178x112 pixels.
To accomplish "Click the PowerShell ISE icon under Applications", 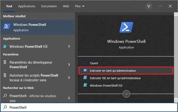I will click(x=5, y=46).
